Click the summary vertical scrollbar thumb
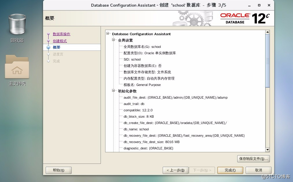 click(268, 61)
